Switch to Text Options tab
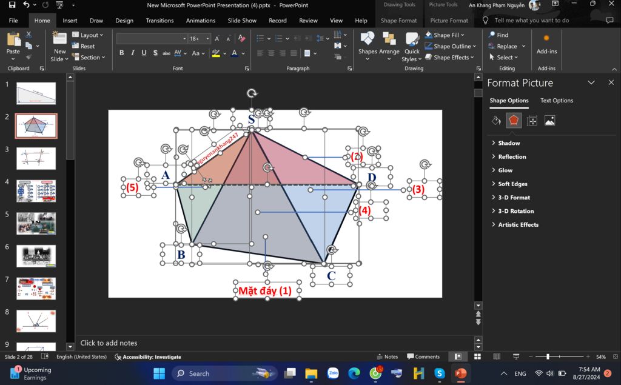The image size is (621, 385). tap(556, 101)
